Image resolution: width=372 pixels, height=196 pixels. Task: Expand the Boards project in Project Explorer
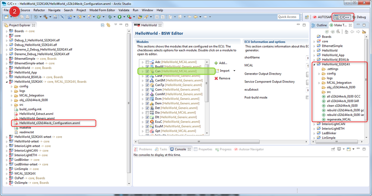tap(7, 31)
